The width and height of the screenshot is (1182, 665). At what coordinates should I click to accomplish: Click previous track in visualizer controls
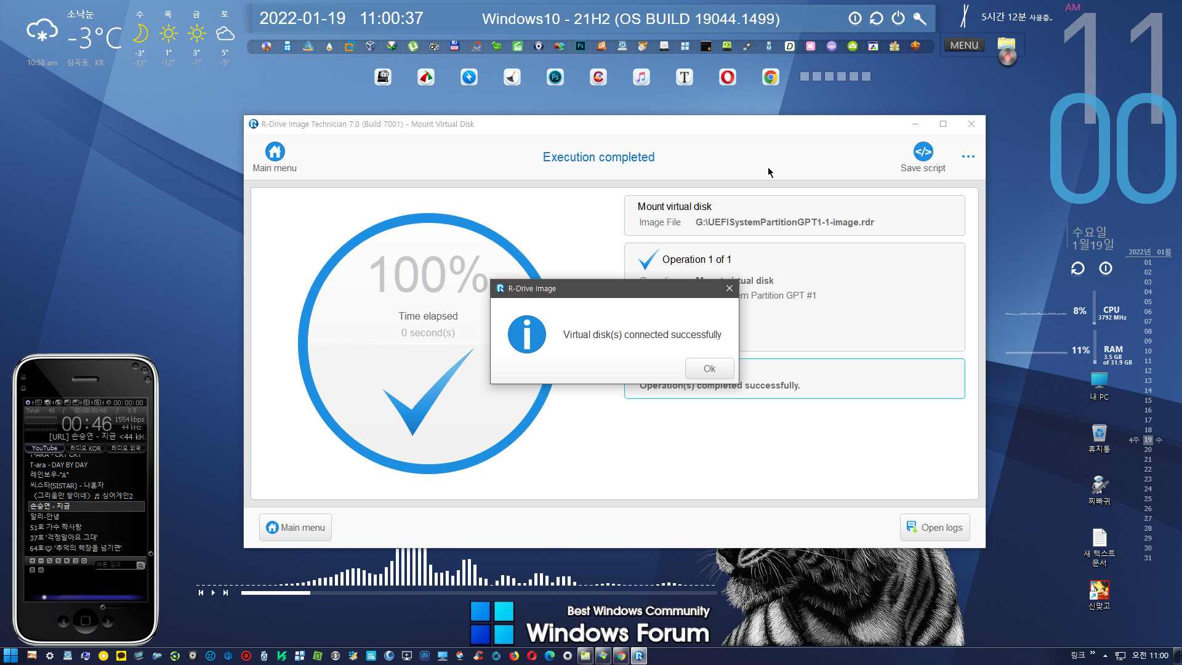point(201,592)
